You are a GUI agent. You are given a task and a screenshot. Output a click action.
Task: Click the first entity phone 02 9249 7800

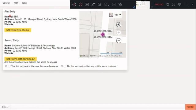[x=20, y=22]
